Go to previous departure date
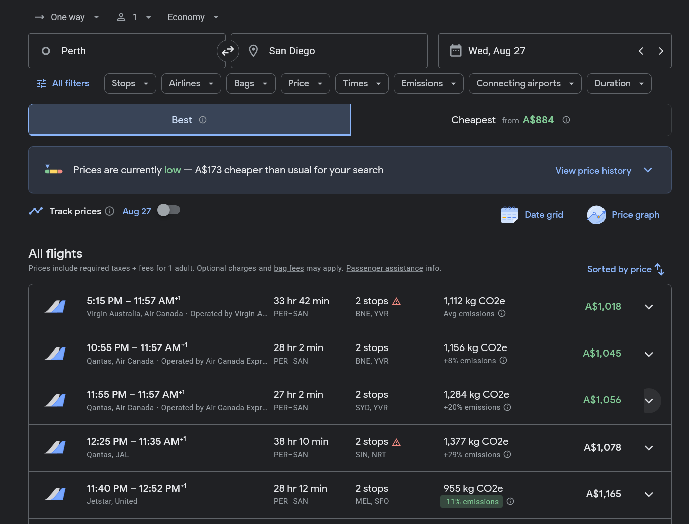 (641, 51)
